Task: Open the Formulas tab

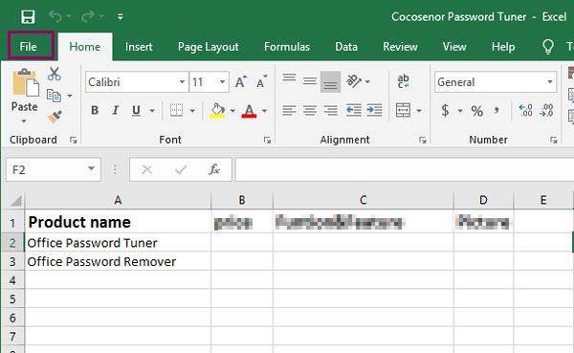Action: (x=287, y=47)
